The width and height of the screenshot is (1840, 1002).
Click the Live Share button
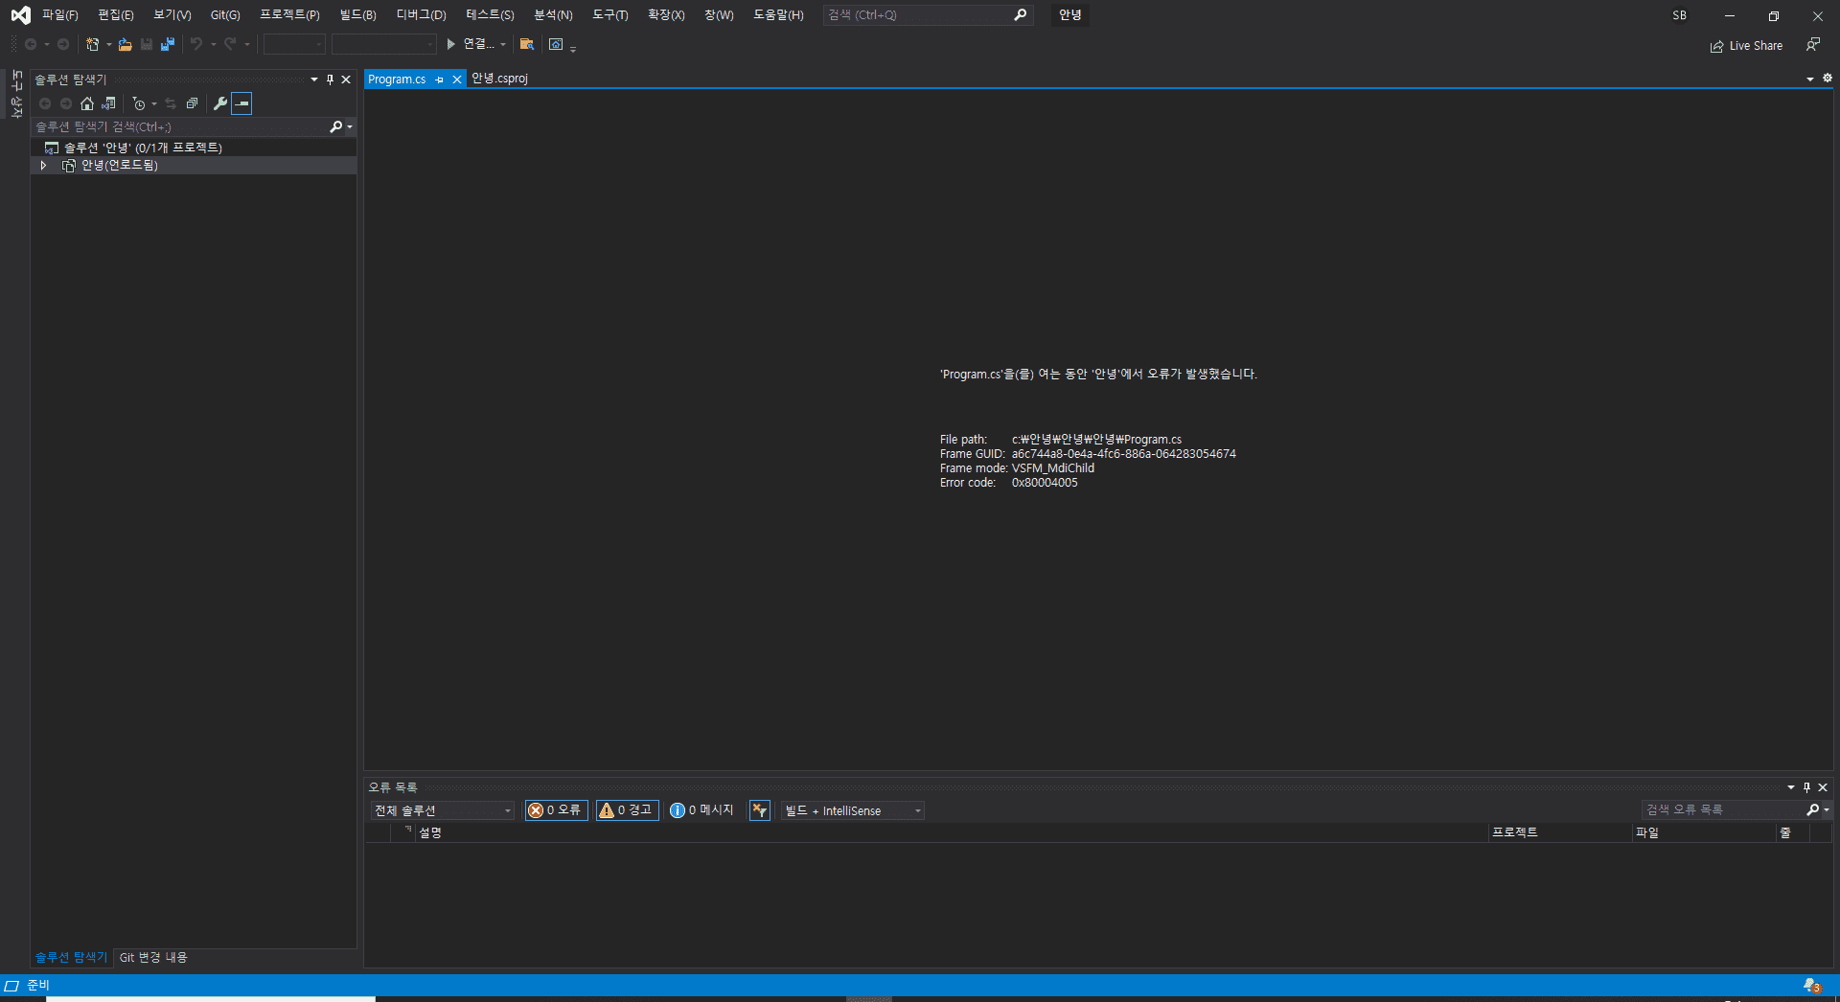pos(1746,46)
